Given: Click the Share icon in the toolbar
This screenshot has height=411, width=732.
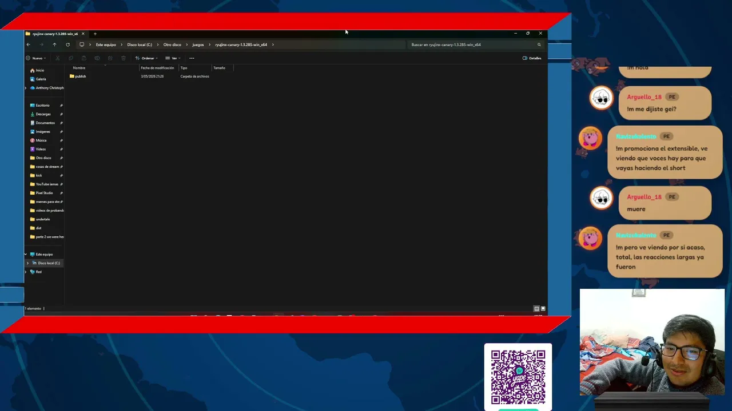Looking at the screenshot, I should pyautogui.click(x=110, y=58).
